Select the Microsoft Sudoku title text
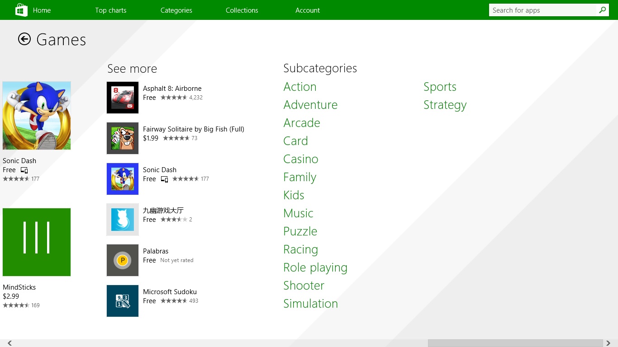This screenshot has height=347, width=618. pyautogui.click(x=170, y=292)
